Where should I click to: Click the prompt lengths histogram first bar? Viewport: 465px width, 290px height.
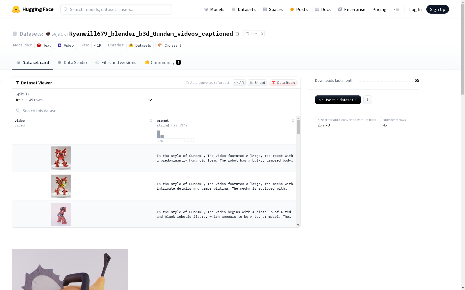[x=158, y=134]
